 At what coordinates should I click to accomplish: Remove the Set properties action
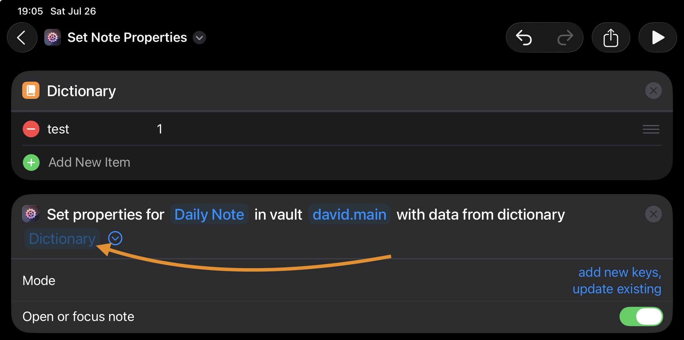coord(653,214)
